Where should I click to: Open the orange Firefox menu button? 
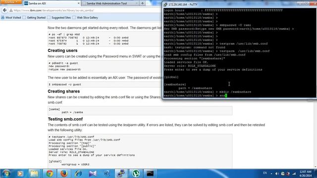click(11, 2)
